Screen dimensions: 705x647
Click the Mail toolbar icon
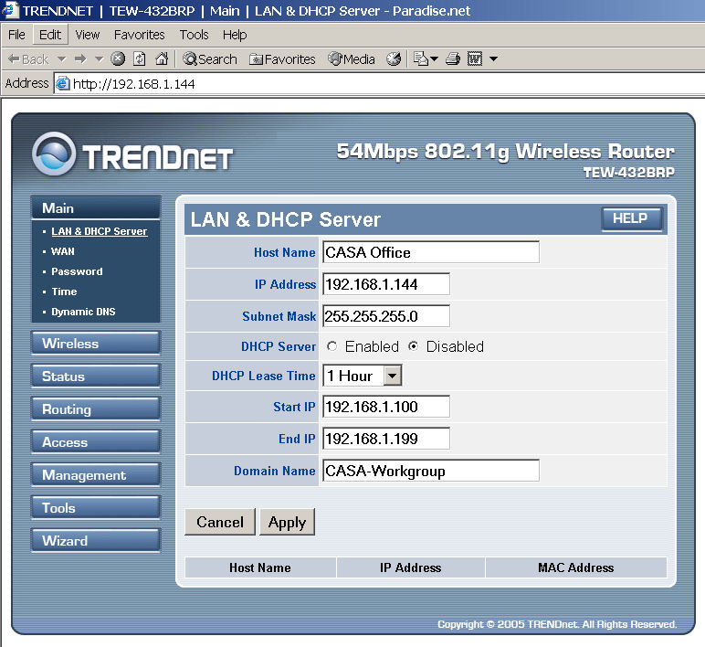click(421, 58)
